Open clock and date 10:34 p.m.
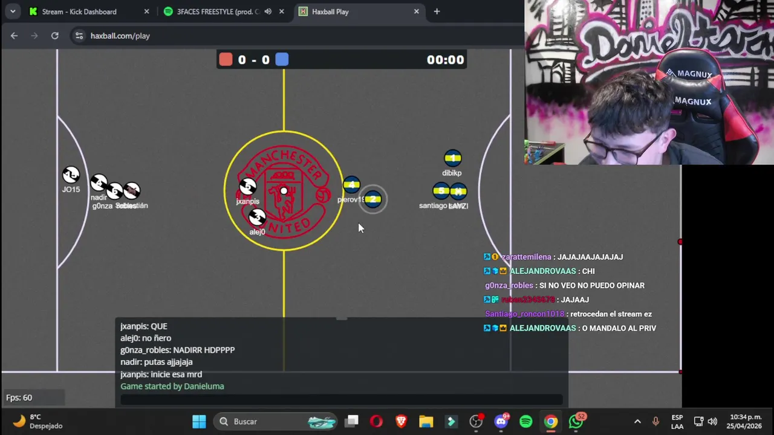 pyautogui.click(x=746, y=421)
